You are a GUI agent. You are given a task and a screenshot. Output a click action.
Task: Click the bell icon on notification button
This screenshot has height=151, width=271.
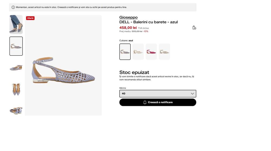pyautogui.click(x=145, y=102)
